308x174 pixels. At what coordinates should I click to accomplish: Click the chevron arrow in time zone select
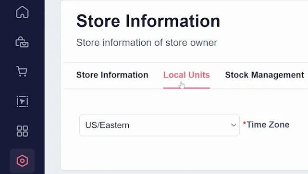pyautogui.click(x=234, y=125)
